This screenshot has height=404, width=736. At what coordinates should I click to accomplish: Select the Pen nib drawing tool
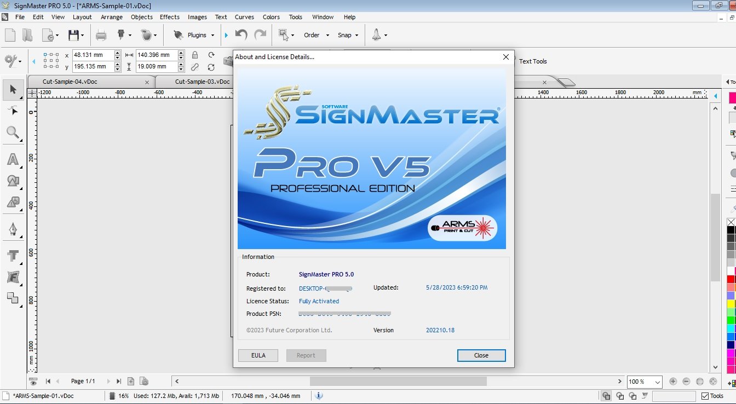13,229
